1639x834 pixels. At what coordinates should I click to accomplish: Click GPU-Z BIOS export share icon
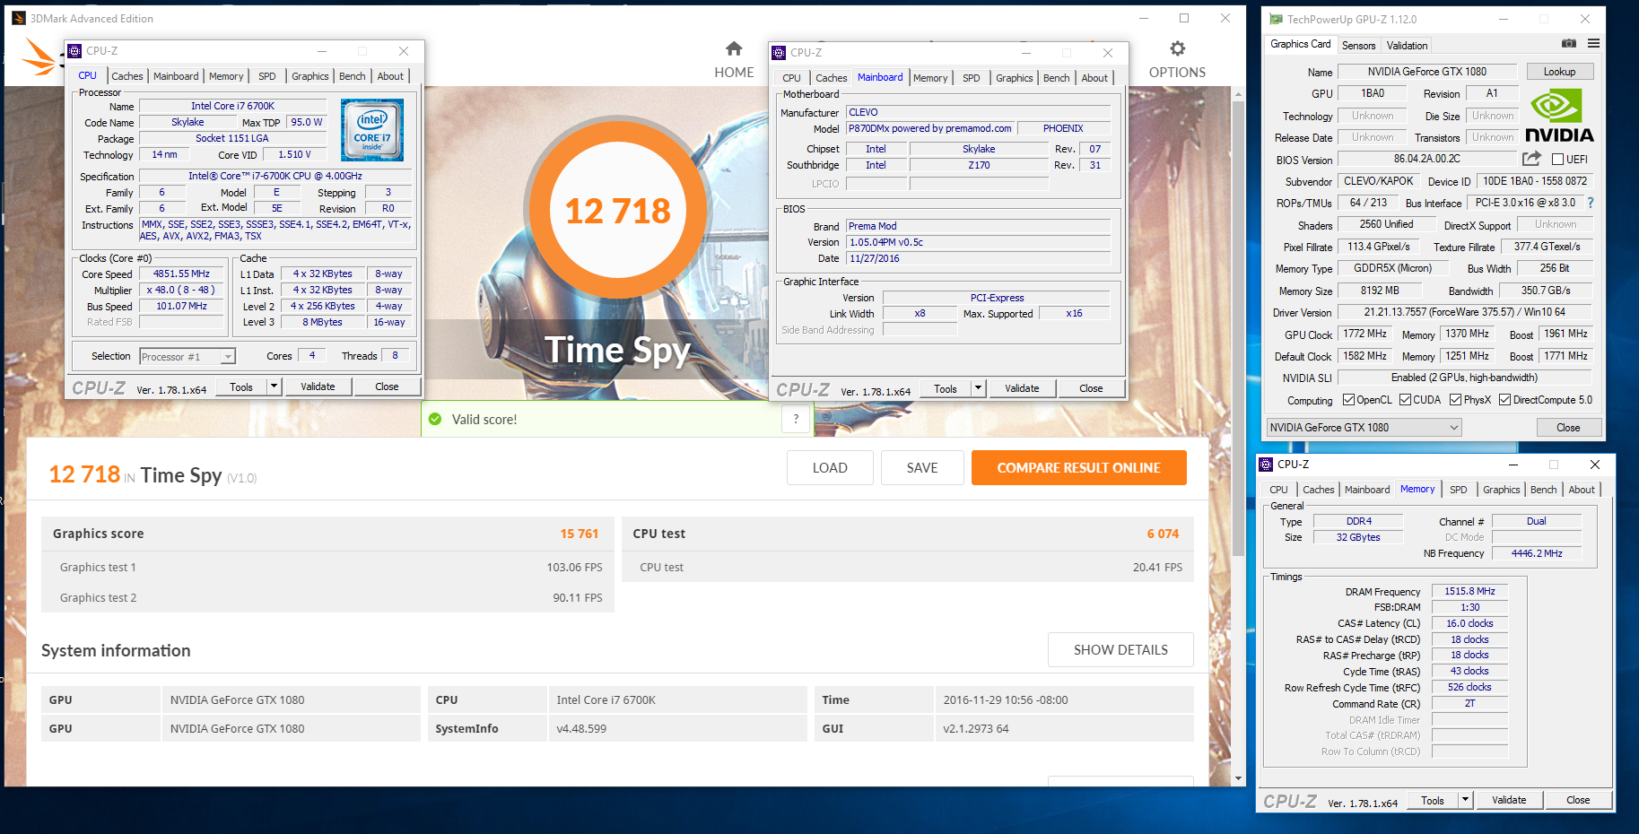(x=1531, y=159)
